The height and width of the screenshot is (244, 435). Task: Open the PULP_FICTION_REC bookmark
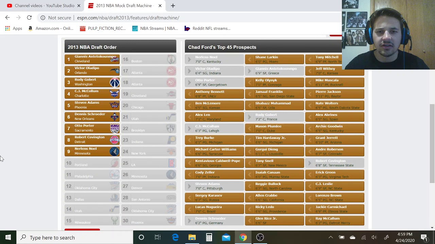point(103,28)
